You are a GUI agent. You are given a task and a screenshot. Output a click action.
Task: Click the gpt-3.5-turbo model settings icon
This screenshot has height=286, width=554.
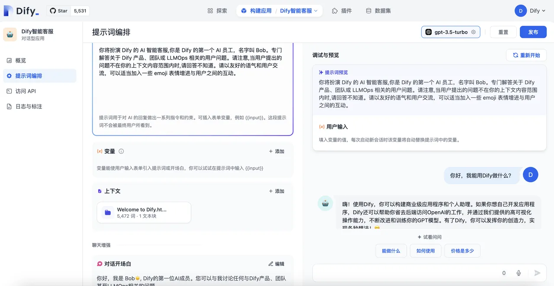click(x=473, y=32)
